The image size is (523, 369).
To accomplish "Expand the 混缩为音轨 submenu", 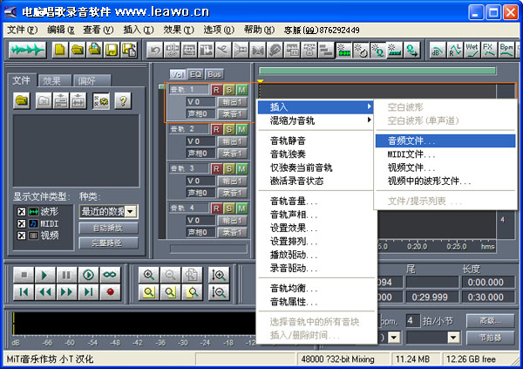I will pos(316,120).
